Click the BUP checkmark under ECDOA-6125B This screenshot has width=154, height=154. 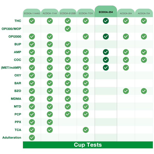[68, 44]
